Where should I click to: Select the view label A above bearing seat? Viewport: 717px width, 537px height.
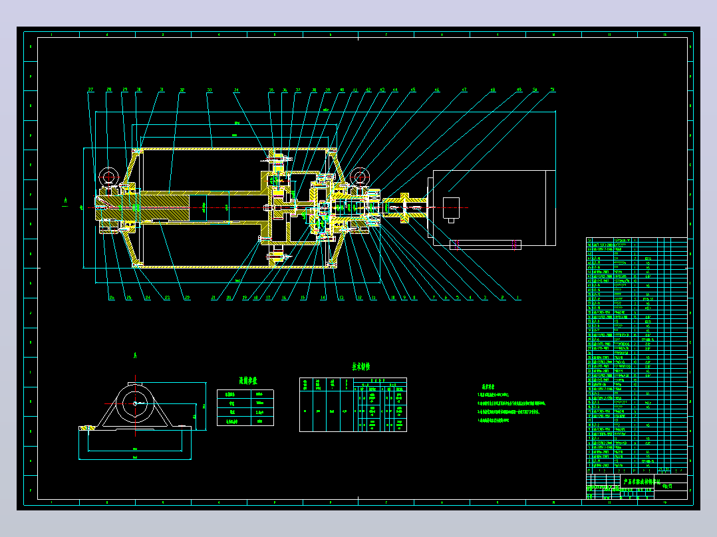[x=135, y=355]
